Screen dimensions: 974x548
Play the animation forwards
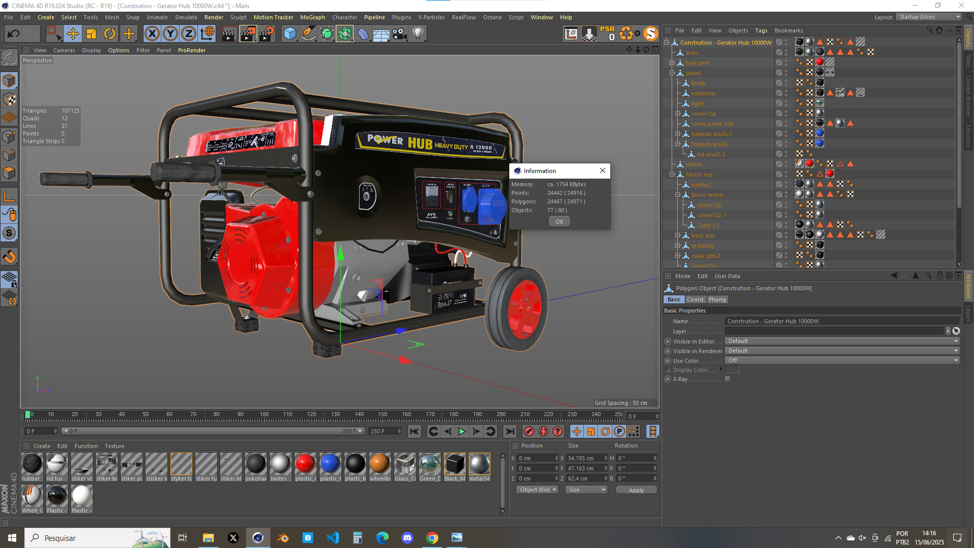click(462, 431)
